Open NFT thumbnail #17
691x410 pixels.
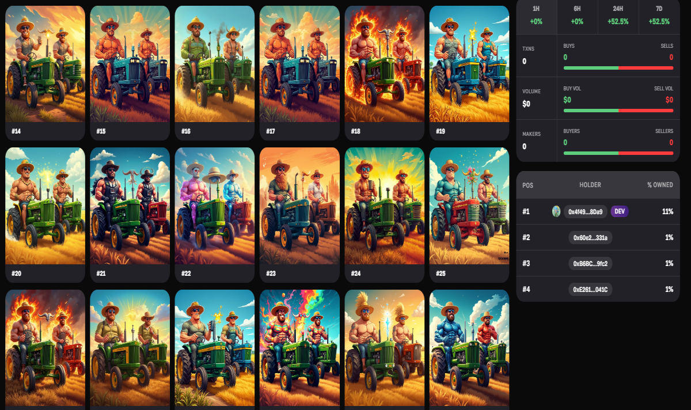point(299,64)
